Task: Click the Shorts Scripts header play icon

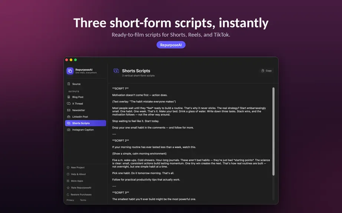Action: point(116,71)
